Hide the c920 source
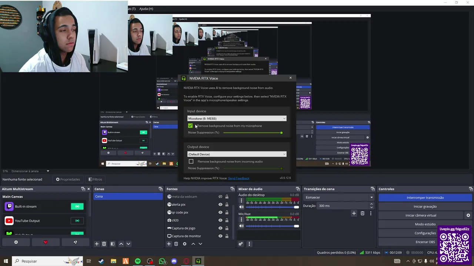This screenshot has width=474, height=266. click(220, 220)
